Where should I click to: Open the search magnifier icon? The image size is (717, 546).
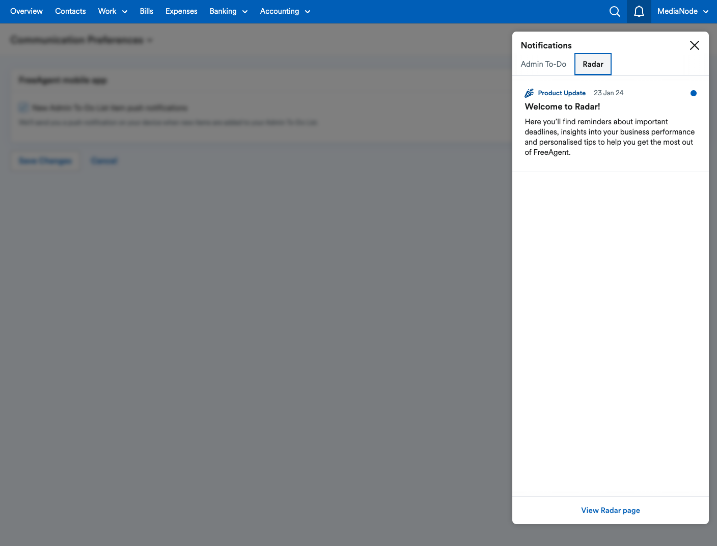coord(615,11)
